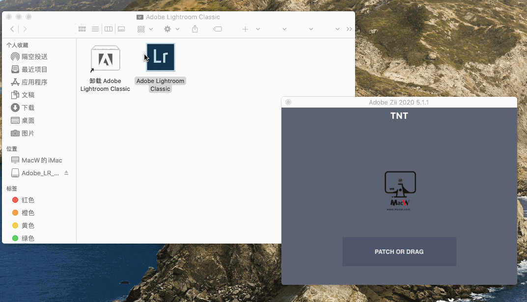Select the 红色 red tag
Viewport: 527px width, 302px height.
click(x=23, y=200)
